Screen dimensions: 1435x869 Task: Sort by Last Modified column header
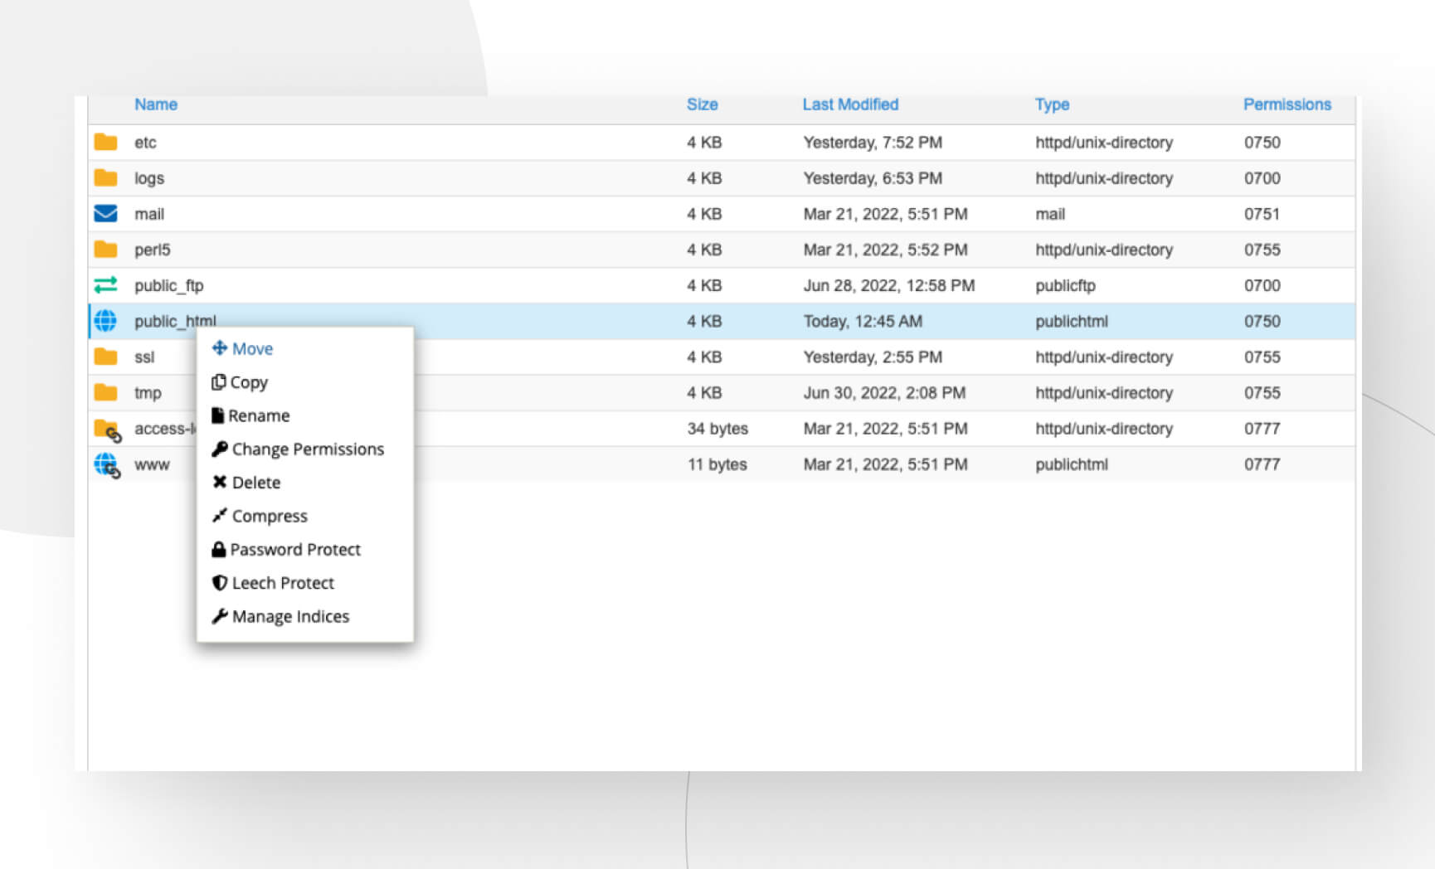click(x=850, y=104)
